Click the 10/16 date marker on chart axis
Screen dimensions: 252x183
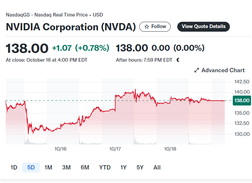[x=61, y=149]
